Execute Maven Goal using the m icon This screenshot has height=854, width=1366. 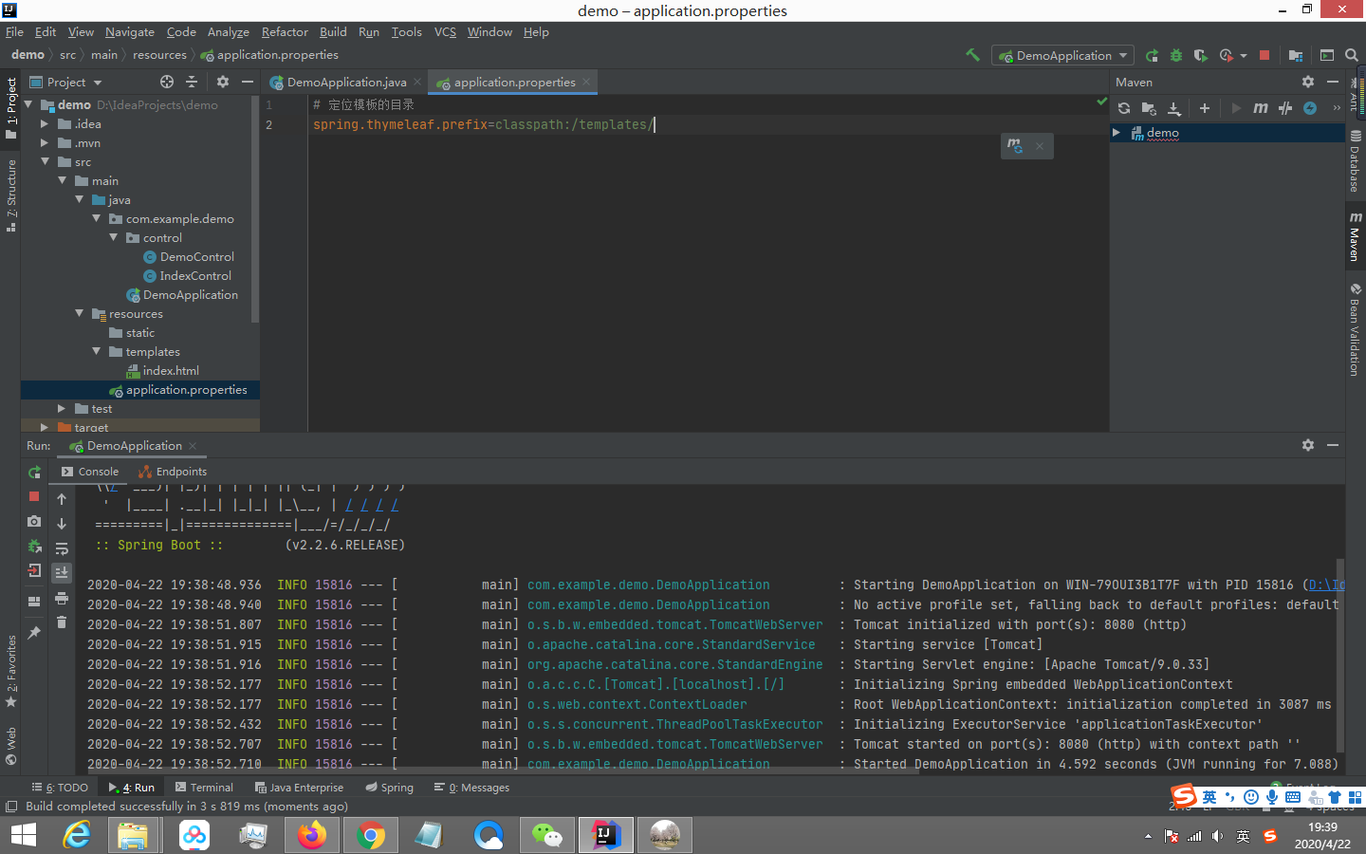click(1261, 107)
